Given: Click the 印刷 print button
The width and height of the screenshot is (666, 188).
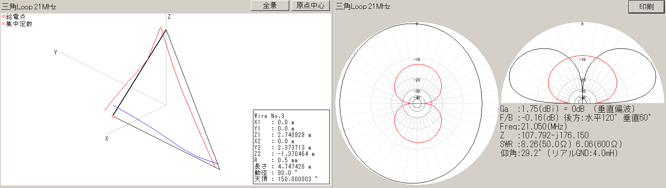Looking at the screenshot, I should (x=646, y=7).
